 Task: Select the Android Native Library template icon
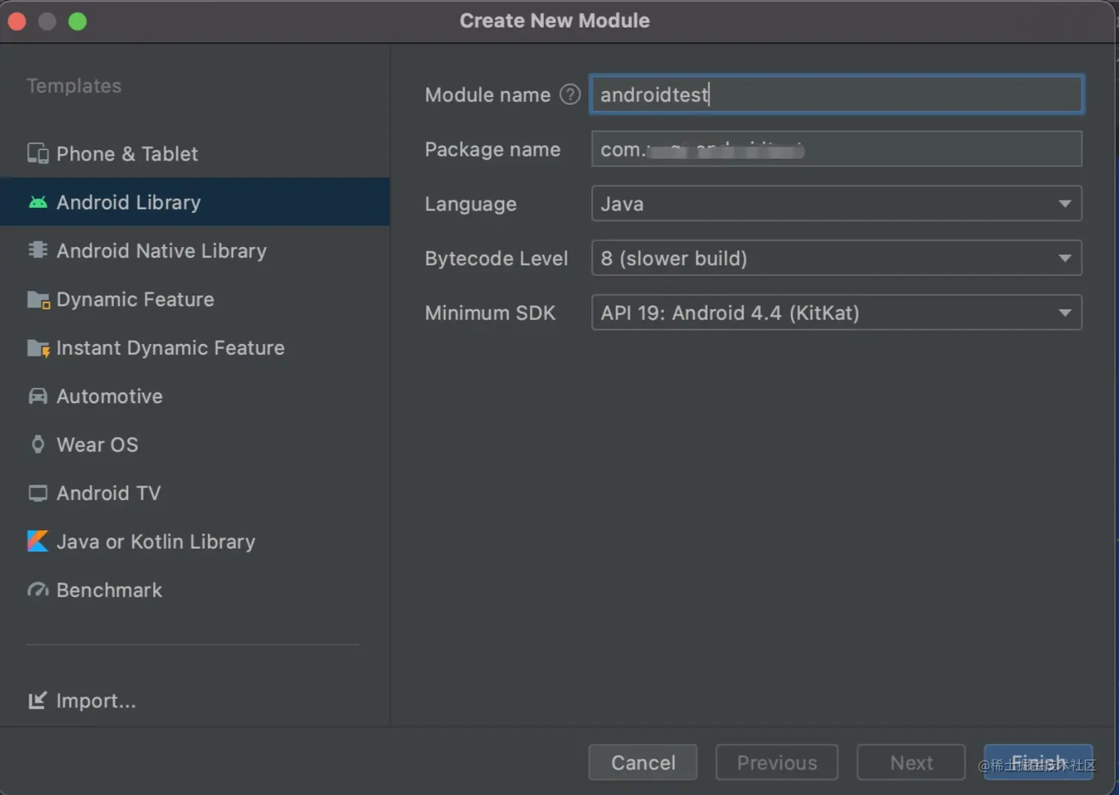[38, 251]
